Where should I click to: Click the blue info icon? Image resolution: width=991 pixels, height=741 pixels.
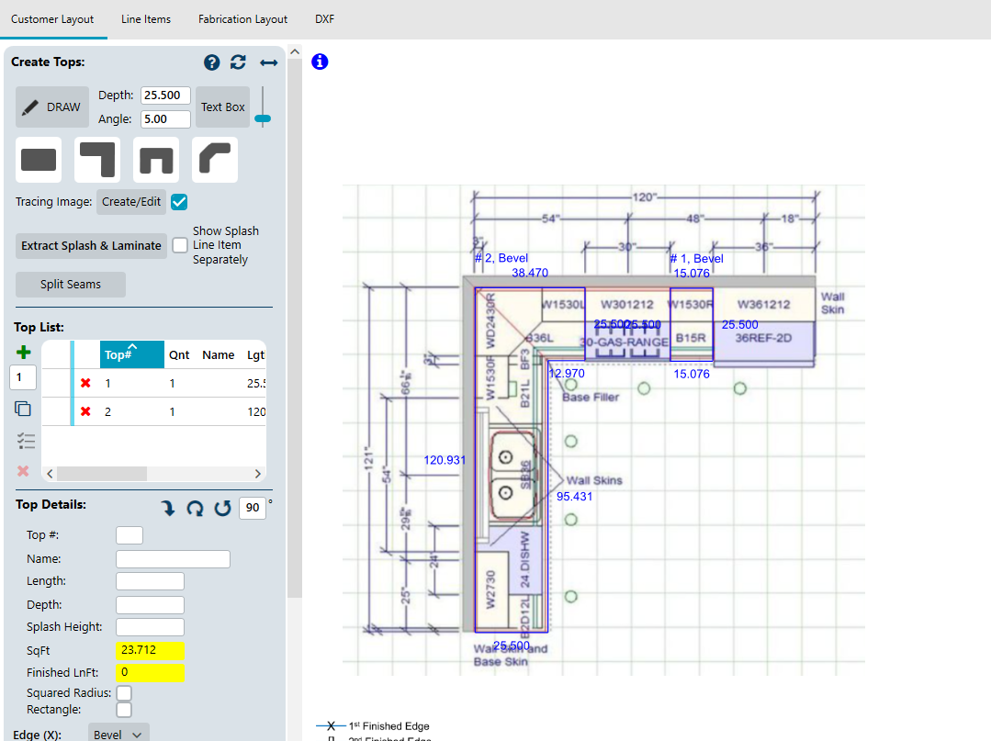[320, 62]
